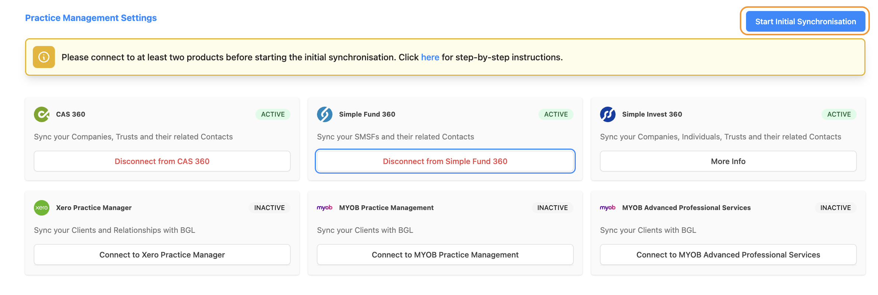Image resolution: width=878 pixels, height=295 pixels.
Task: Click the yellow info icon in the warning banner
Action: click(x=44, y=57)
